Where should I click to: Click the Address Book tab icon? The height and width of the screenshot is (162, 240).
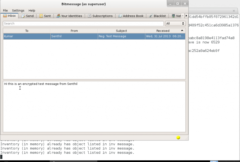pos(120,16)
